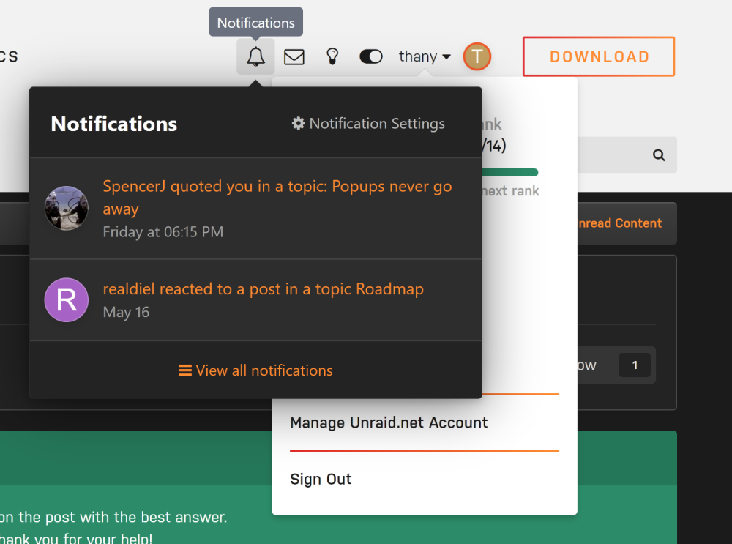Viewport: 732px width, 544px height.
Task: Click the lightbulb icon in header
Action: coord(332,56)
